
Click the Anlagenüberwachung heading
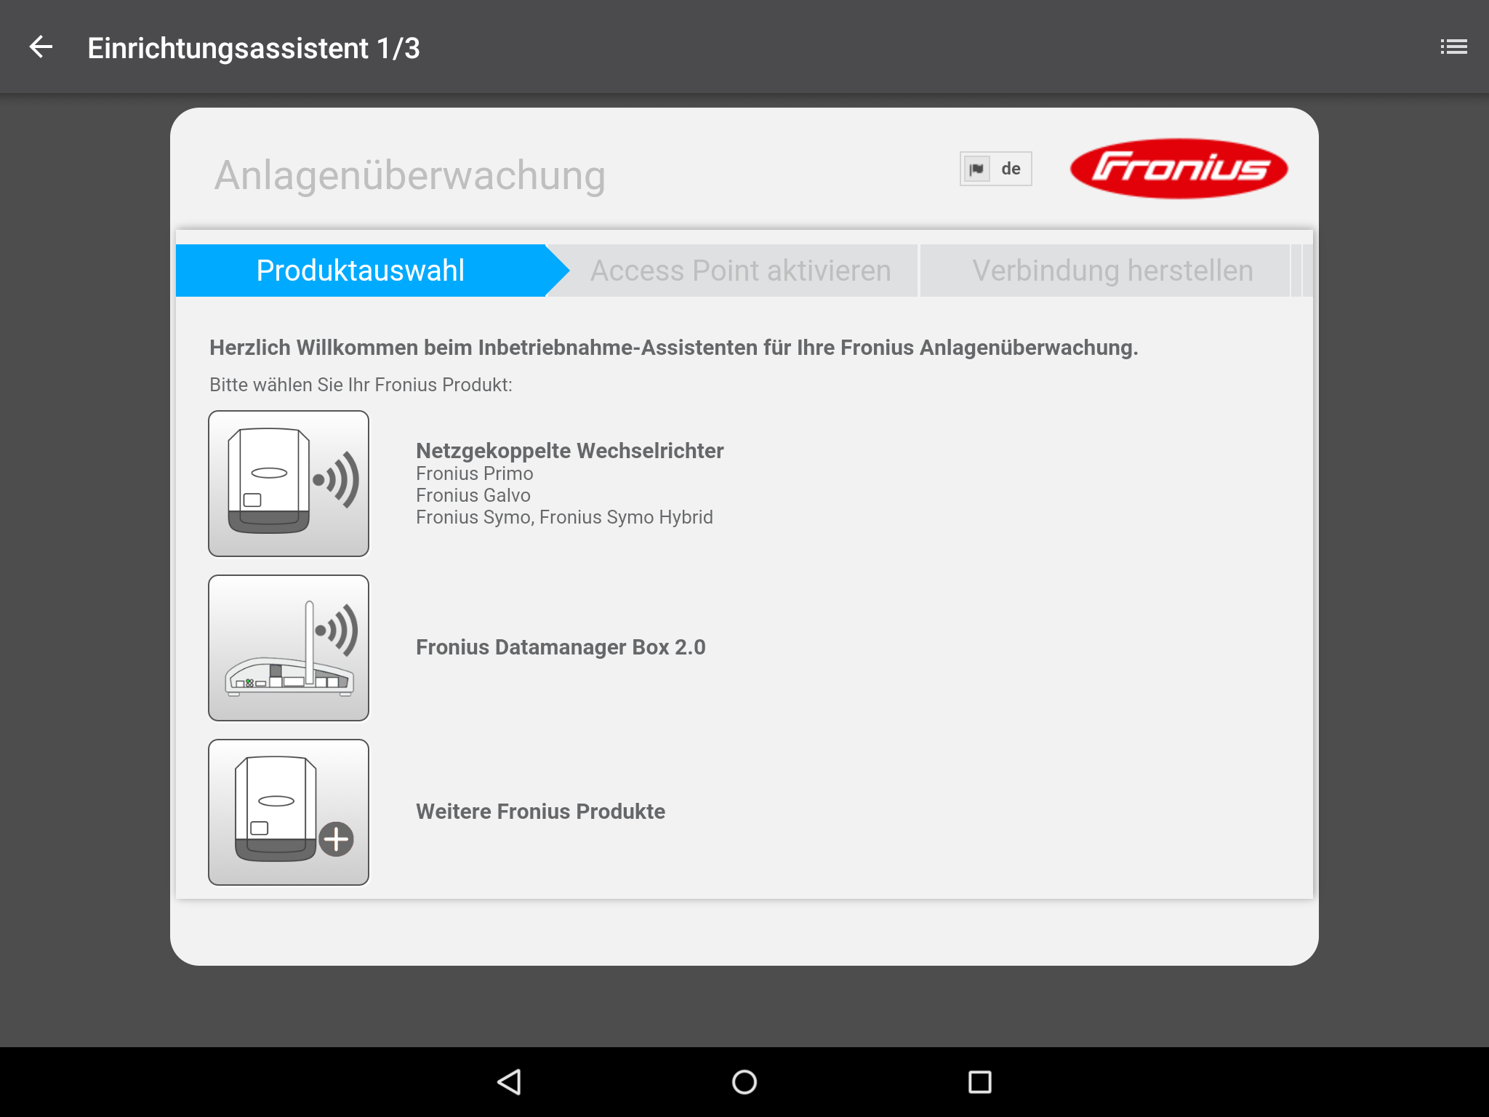pos(410,175)
